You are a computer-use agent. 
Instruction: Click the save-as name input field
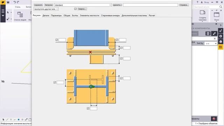(x=150, y=5)
